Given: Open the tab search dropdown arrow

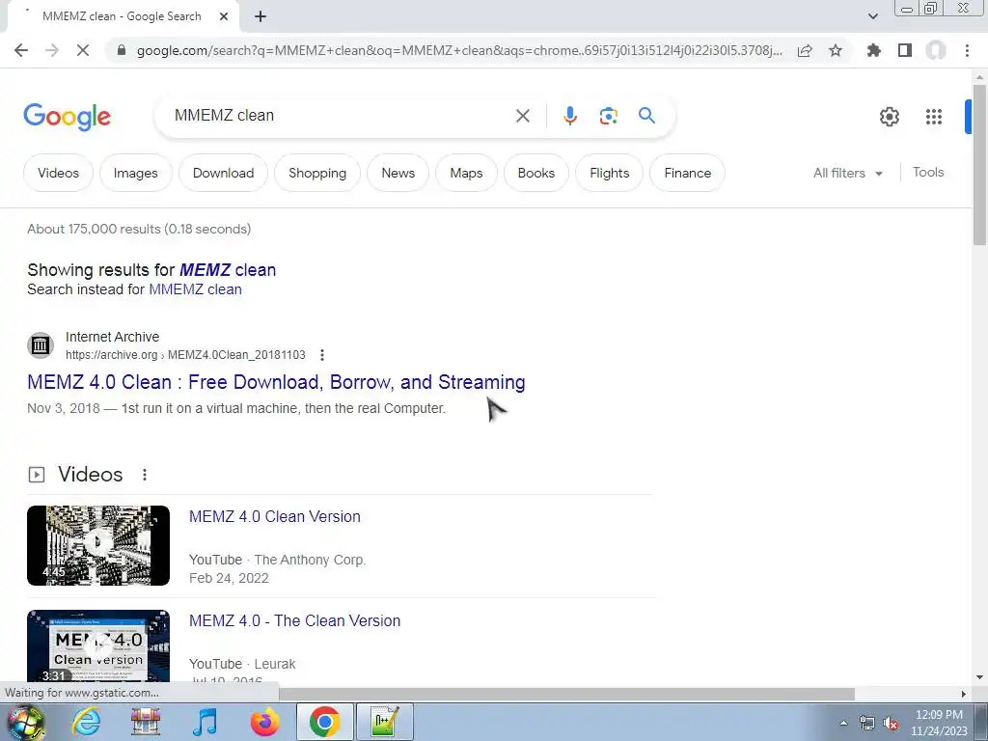Looking at the screenshot, I should click(872, 17).
